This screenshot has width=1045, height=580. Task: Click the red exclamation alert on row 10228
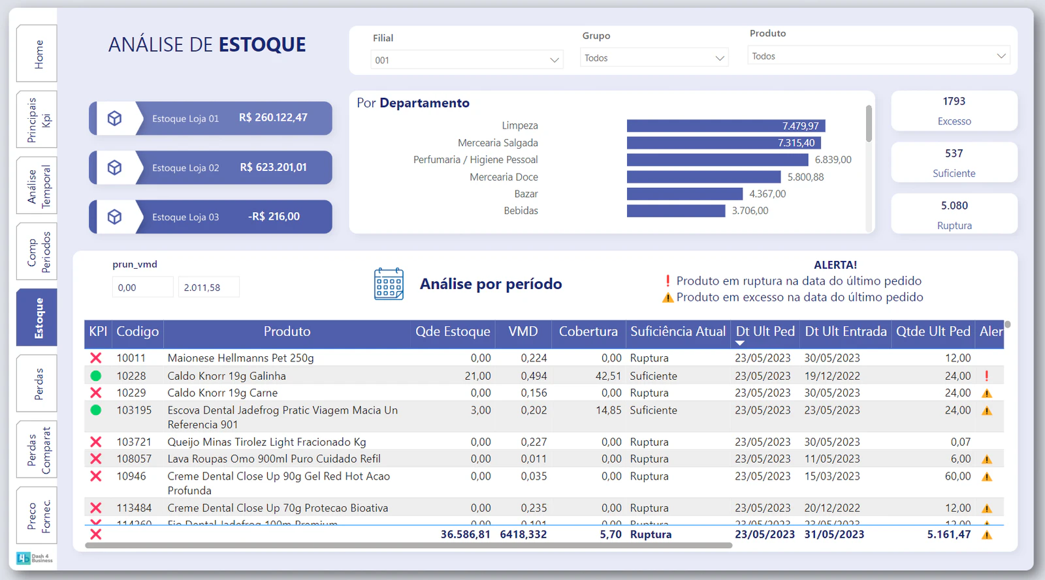point(986,376)
